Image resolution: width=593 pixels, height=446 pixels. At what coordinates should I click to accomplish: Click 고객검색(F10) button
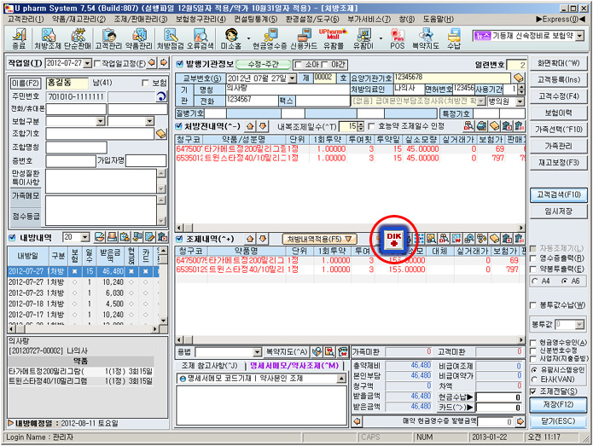(559, 194)
